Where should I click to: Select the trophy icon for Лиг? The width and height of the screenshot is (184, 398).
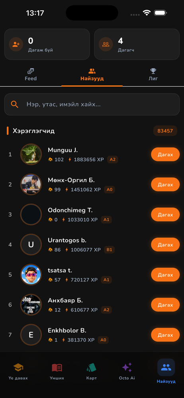(x=153, y=71)
